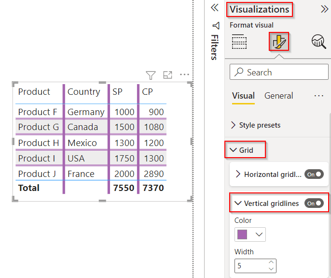Screen dimensions: 331x278
Task: Open the ellipsis menu next to the General tab
Action: click(x=318, y=96)
